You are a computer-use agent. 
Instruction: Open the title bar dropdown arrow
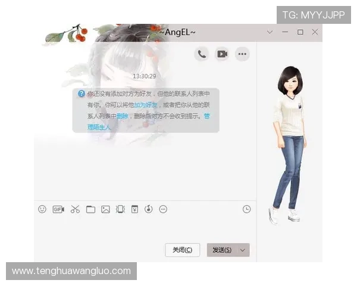click(270, 32)
